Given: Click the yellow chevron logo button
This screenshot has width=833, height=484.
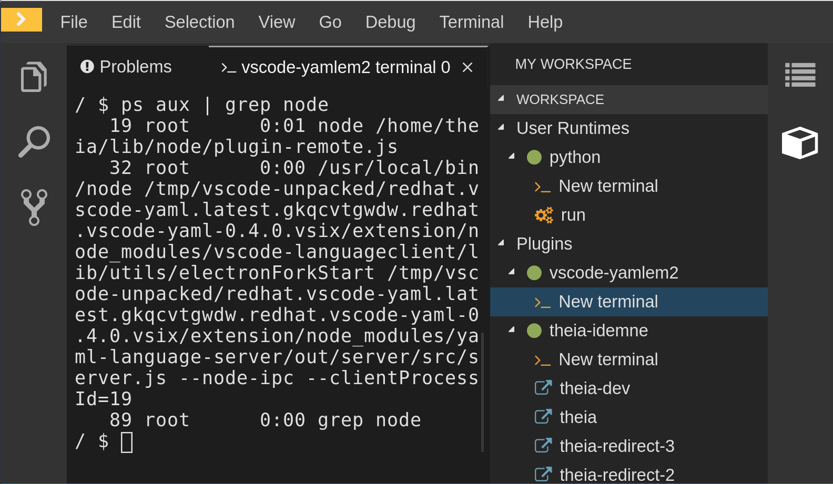Looking at the screenshot, I should pyautogui.click(x=22, y=20).
